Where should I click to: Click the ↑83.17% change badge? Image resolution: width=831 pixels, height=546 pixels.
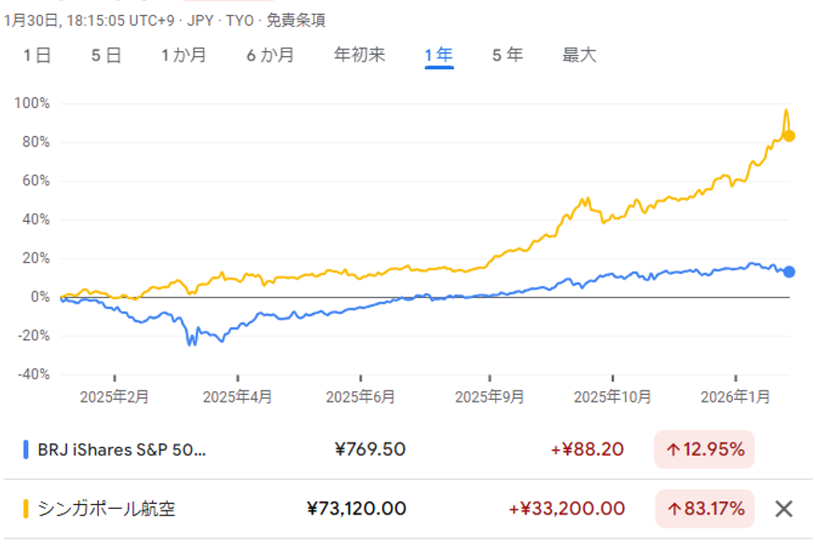(x=704, y=509)
